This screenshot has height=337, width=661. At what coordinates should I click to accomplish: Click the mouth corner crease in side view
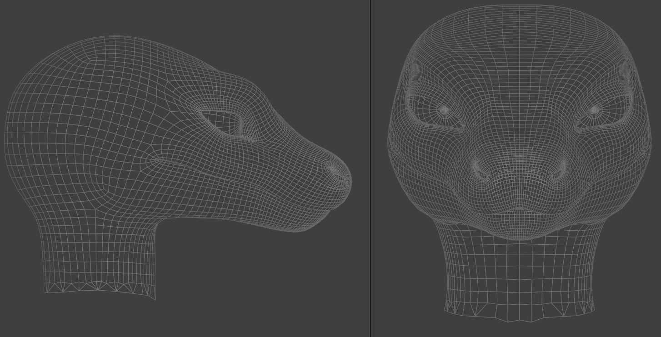(x=157, y=160)
